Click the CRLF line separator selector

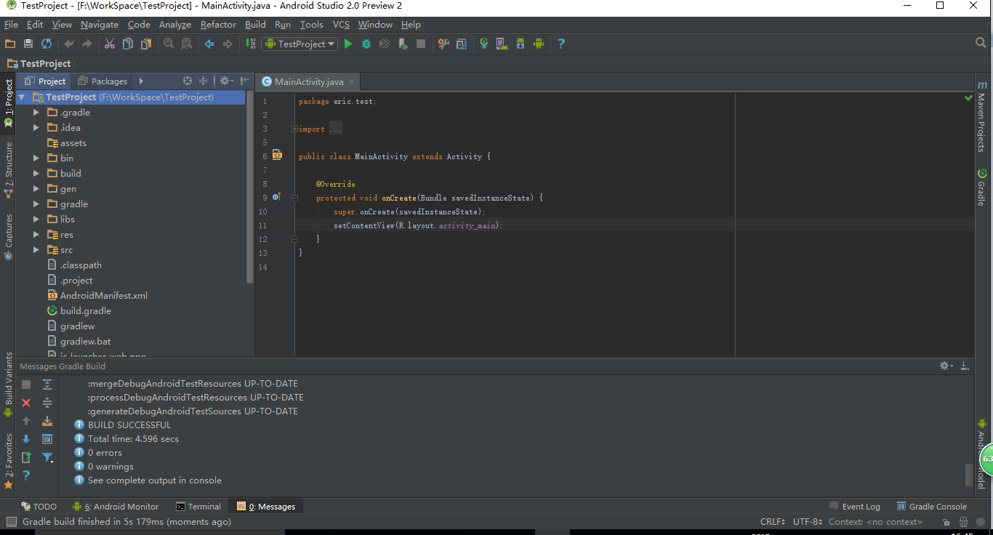click(772, 521)
